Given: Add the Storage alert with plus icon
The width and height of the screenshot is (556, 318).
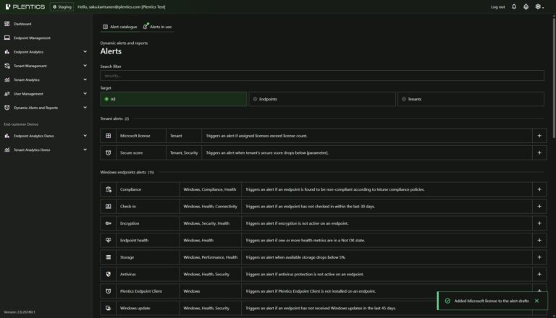Looking at the screenshot, I should [x=539, y=257].
